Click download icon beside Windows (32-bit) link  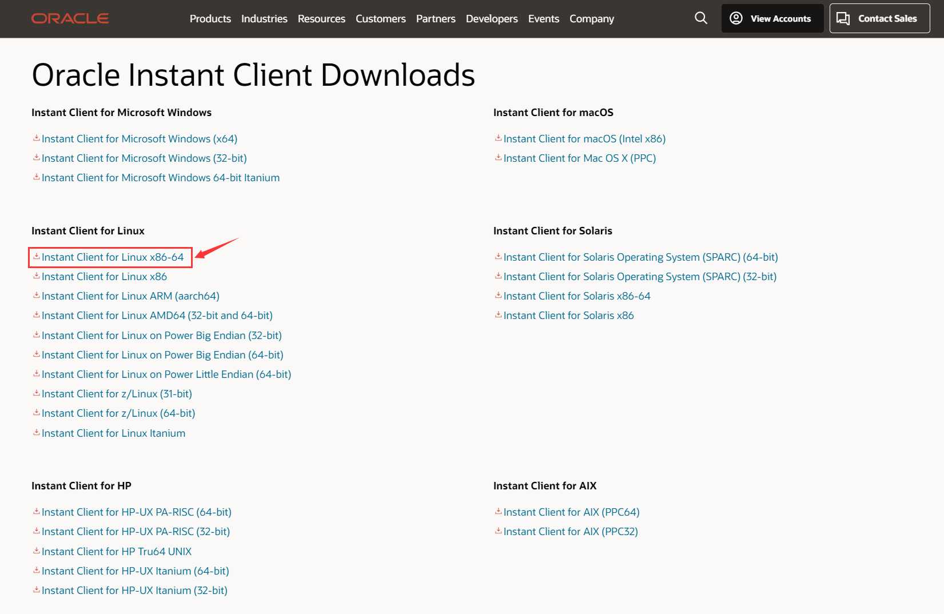37,158
